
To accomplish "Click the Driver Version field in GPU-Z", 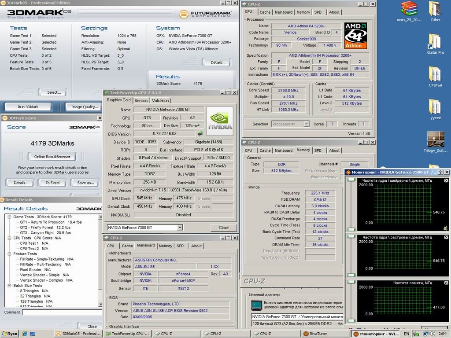I will (x=184, y=190).
